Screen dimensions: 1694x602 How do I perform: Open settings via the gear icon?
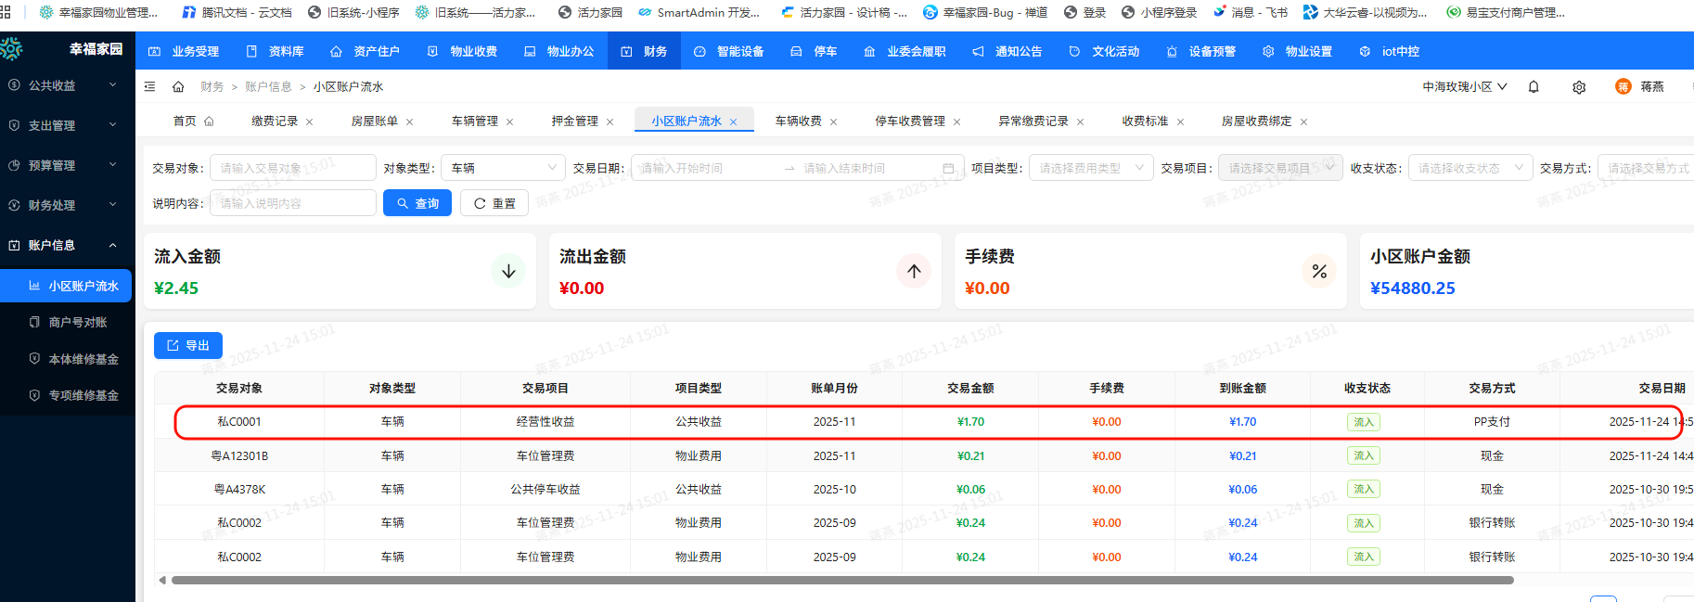tap(1579, 87)
